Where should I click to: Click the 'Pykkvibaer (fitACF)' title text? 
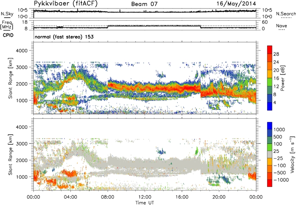(x=65, y=4)
